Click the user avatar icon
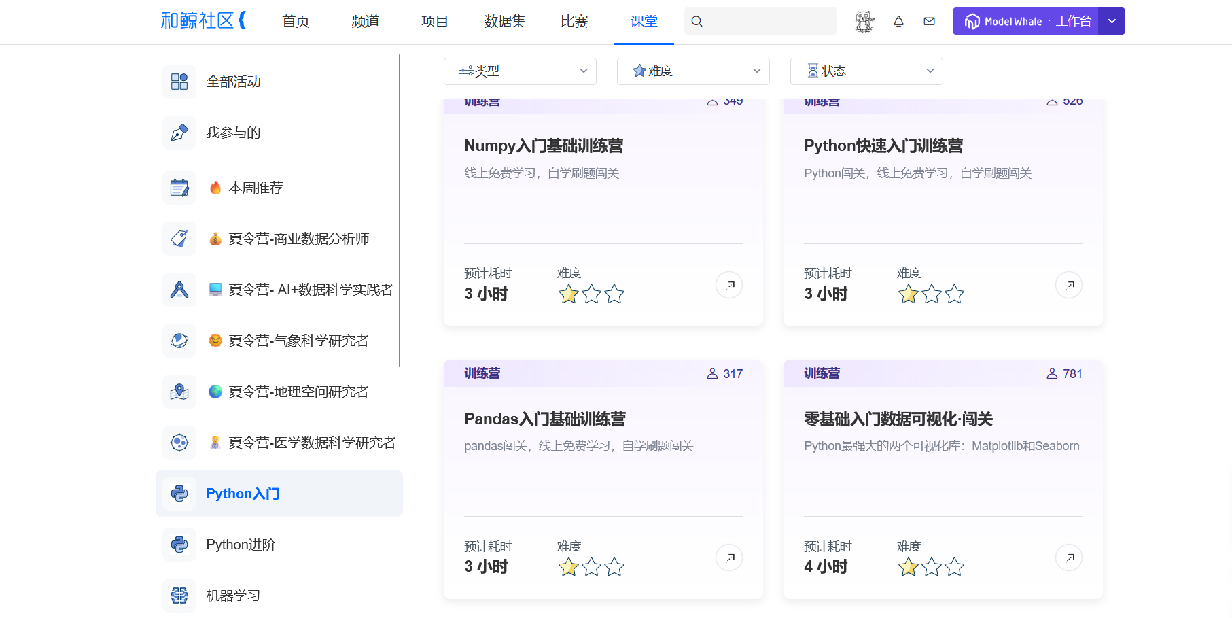 (864, 21)
